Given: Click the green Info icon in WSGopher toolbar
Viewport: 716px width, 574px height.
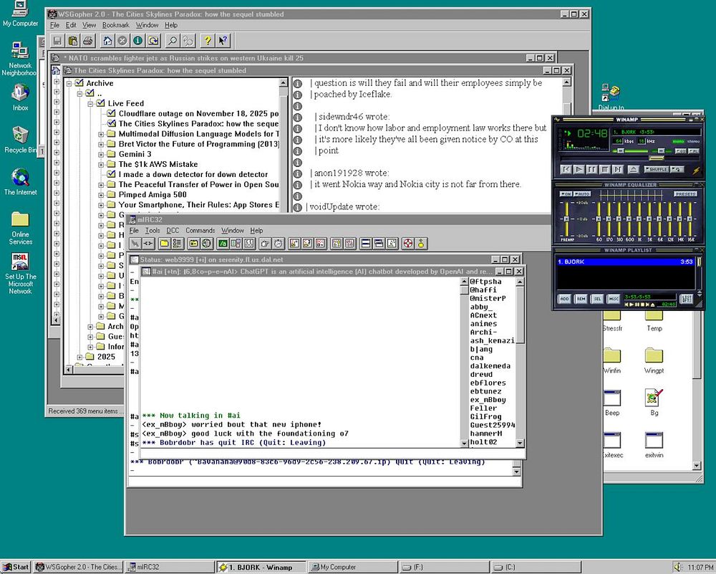Looking at the screenshot, I should coord(137,41).
